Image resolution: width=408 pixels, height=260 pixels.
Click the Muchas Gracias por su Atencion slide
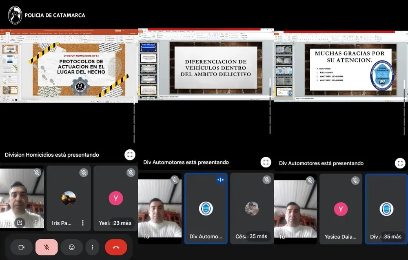(x=350, y=69)
